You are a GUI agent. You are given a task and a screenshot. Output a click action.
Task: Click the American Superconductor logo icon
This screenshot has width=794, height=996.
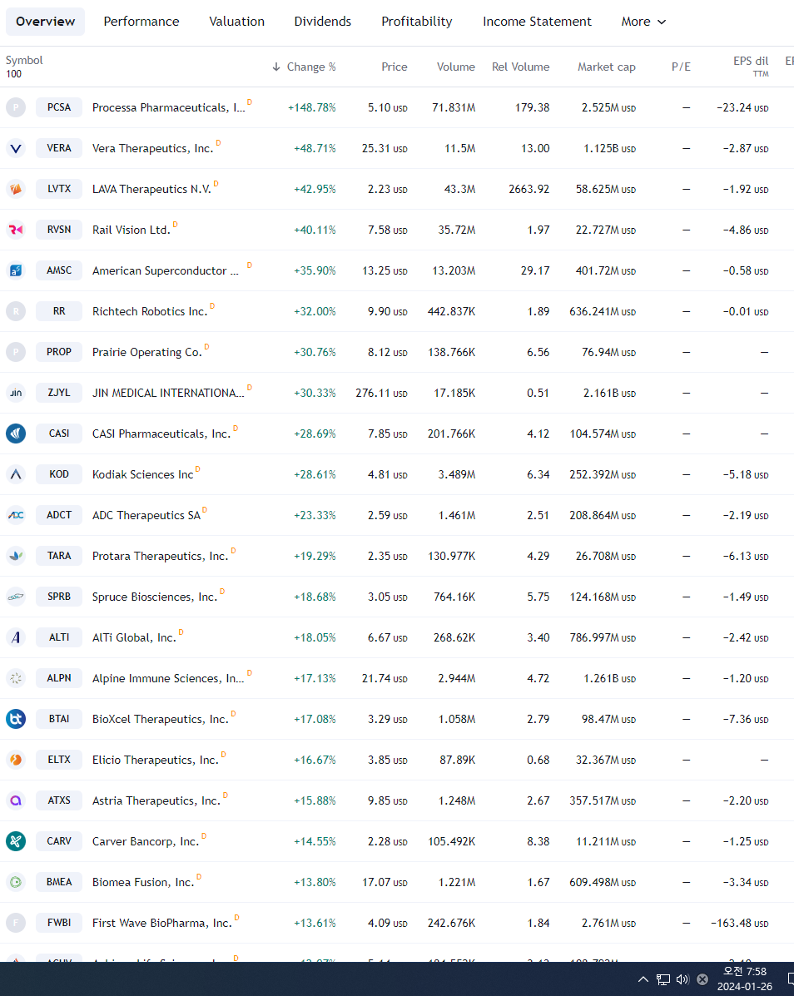[x=16, y=270]
